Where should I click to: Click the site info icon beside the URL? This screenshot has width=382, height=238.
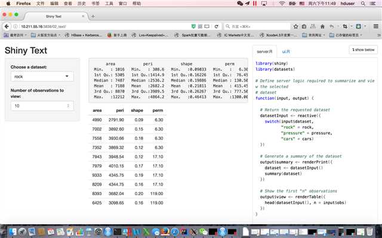coord(16,26)
